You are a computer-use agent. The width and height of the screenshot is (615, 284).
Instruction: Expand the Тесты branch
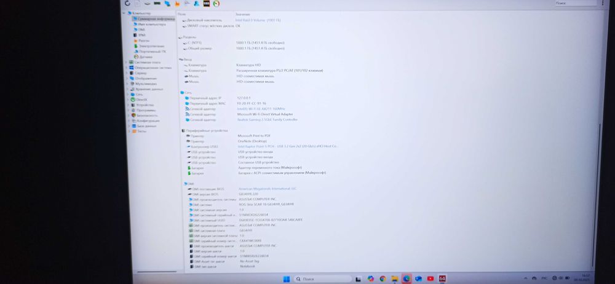tap(129, 131)
